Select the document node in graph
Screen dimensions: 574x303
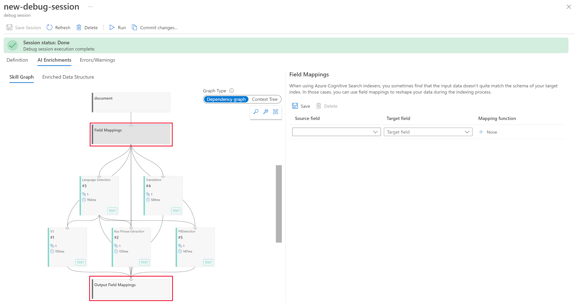[131, 102]
